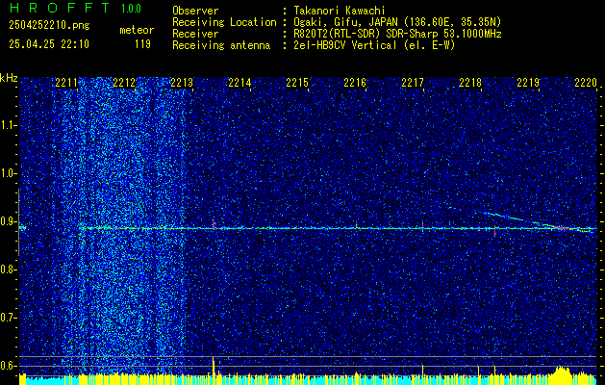Image resolution: width=605 pixels, height=385 pixels.
Task: Click the 2217 time axis label
Action: 412,82
